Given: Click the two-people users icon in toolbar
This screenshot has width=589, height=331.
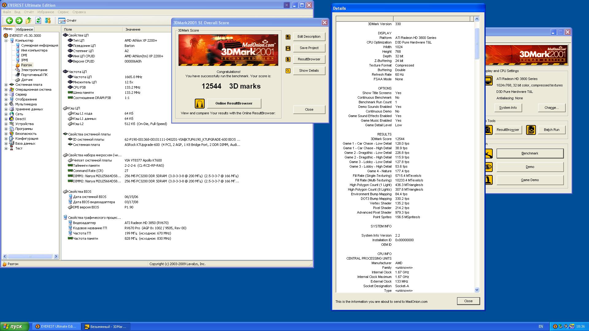Looking at the screenshot, I should pos(48,21).
